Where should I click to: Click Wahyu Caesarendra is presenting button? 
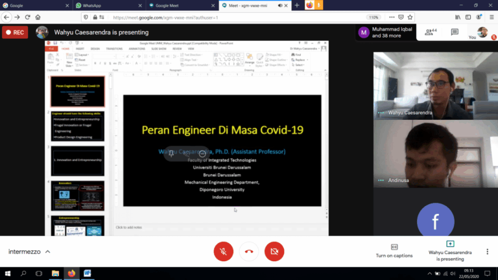tap(450, 251)
